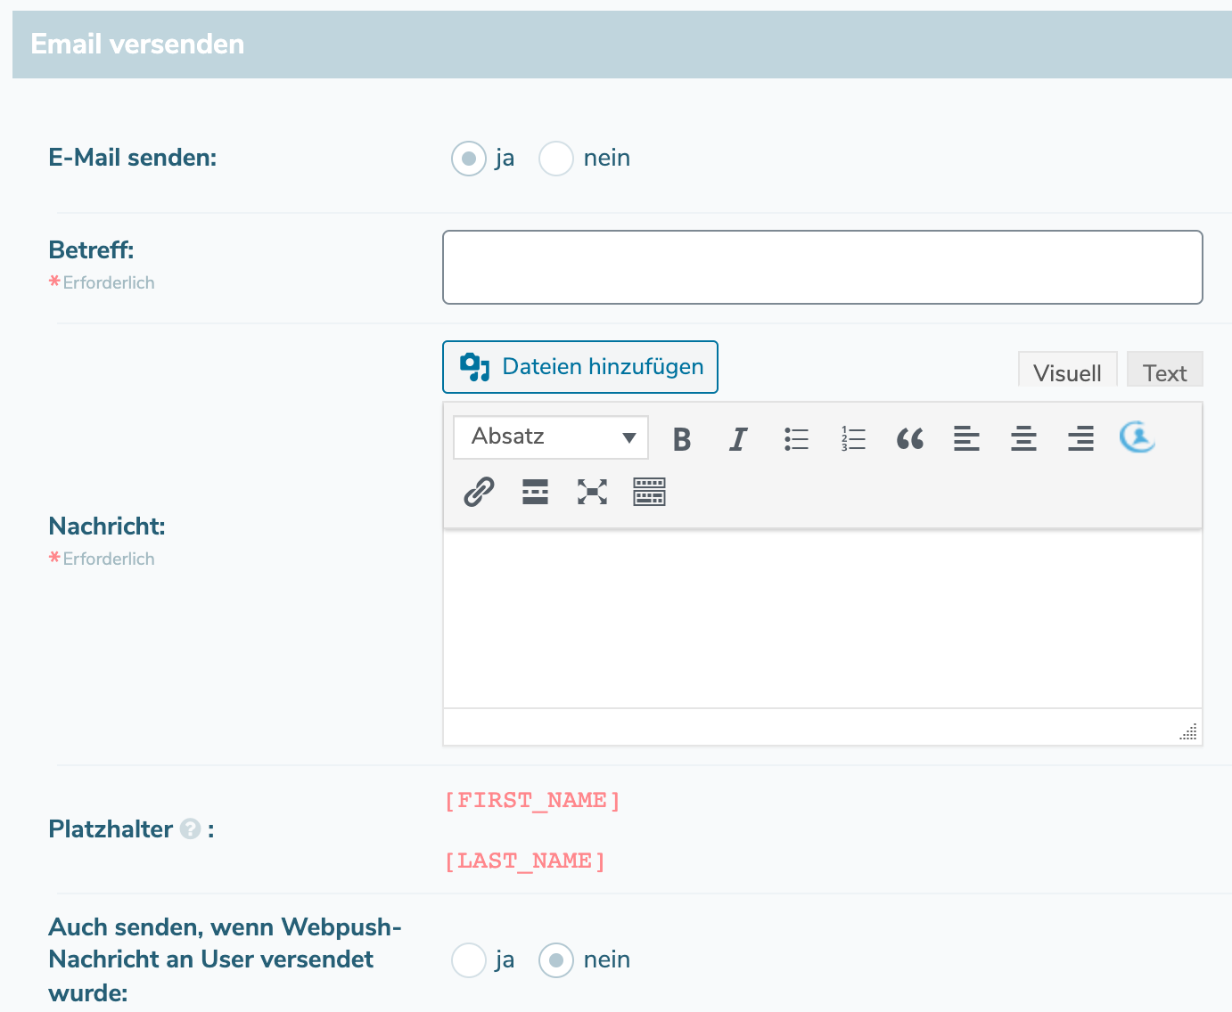Switch to the Text editor tab
Viewport: 1232px width, 1012px height.
point(1164,372)
